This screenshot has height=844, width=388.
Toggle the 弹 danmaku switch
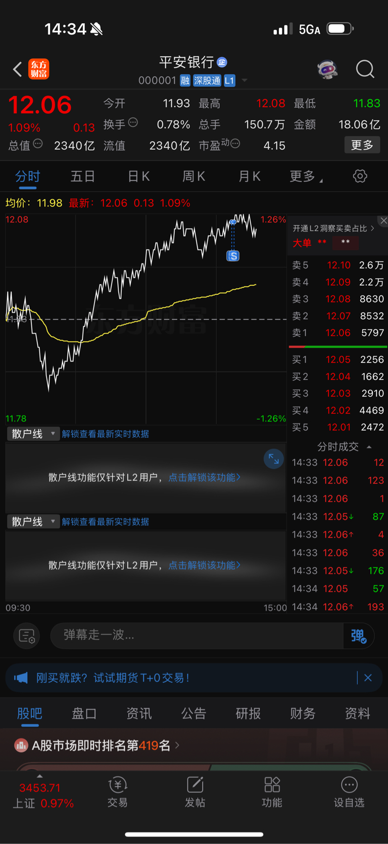tap(359, 636)
